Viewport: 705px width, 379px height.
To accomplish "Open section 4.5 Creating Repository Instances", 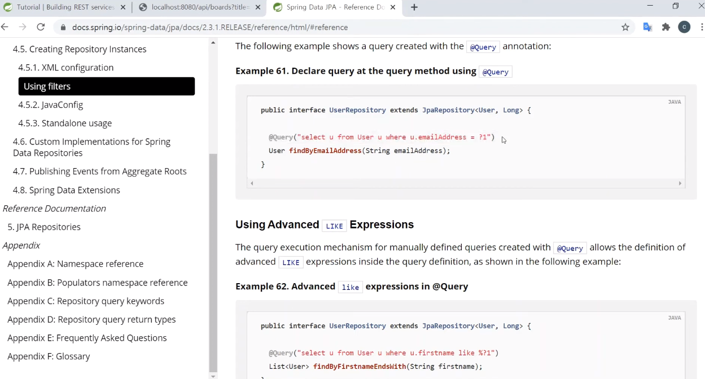I will (80, 49).
